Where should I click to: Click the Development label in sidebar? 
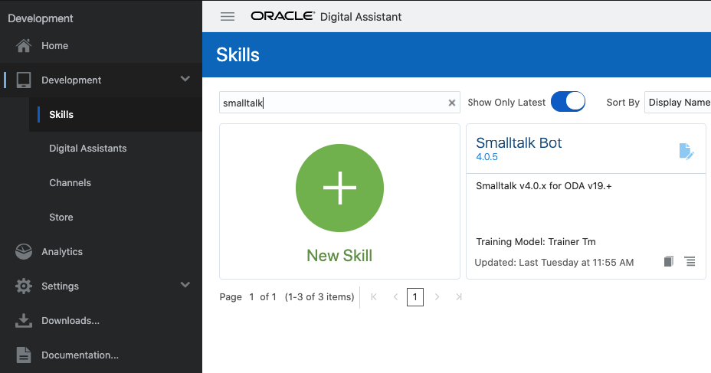pyautogui.click(x=71, y=80)
